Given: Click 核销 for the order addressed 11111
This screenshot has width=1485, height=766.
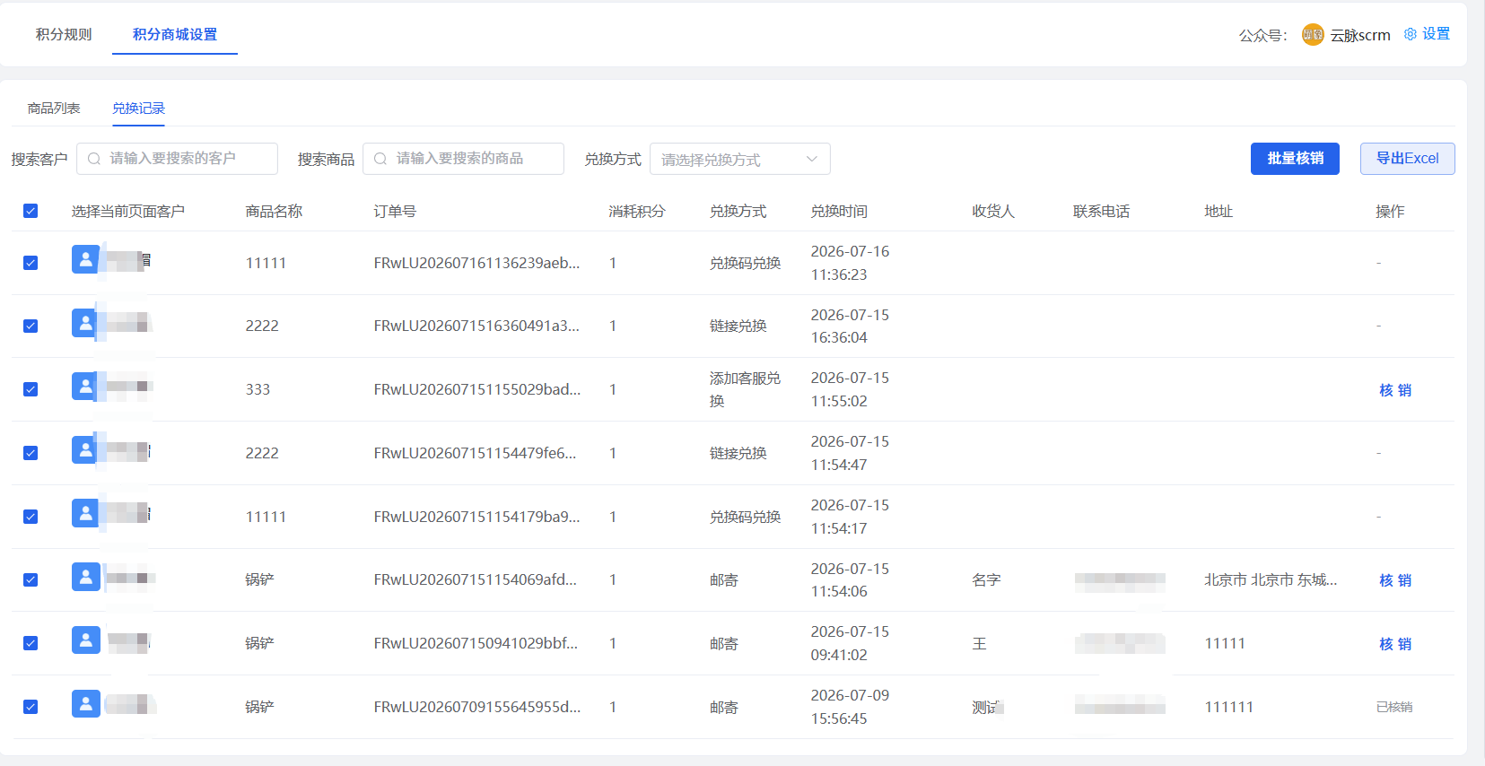Looking at the screenshot, I should pyautogui.click(x=1395, y=644).
